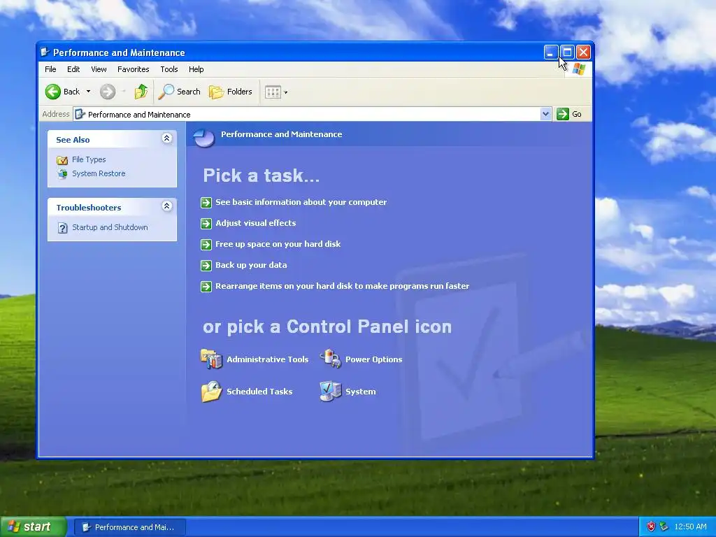The width and height of the screenshot is (716, 537).
Task: Open the Tools menu
Action: tap(169, 69)
